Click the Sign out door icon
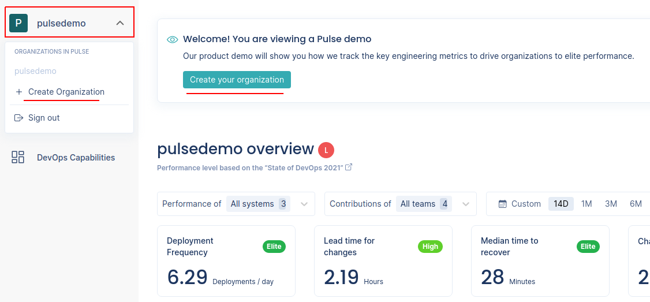The height and width of the screenshot is (302, 650). tap(18, 118)
